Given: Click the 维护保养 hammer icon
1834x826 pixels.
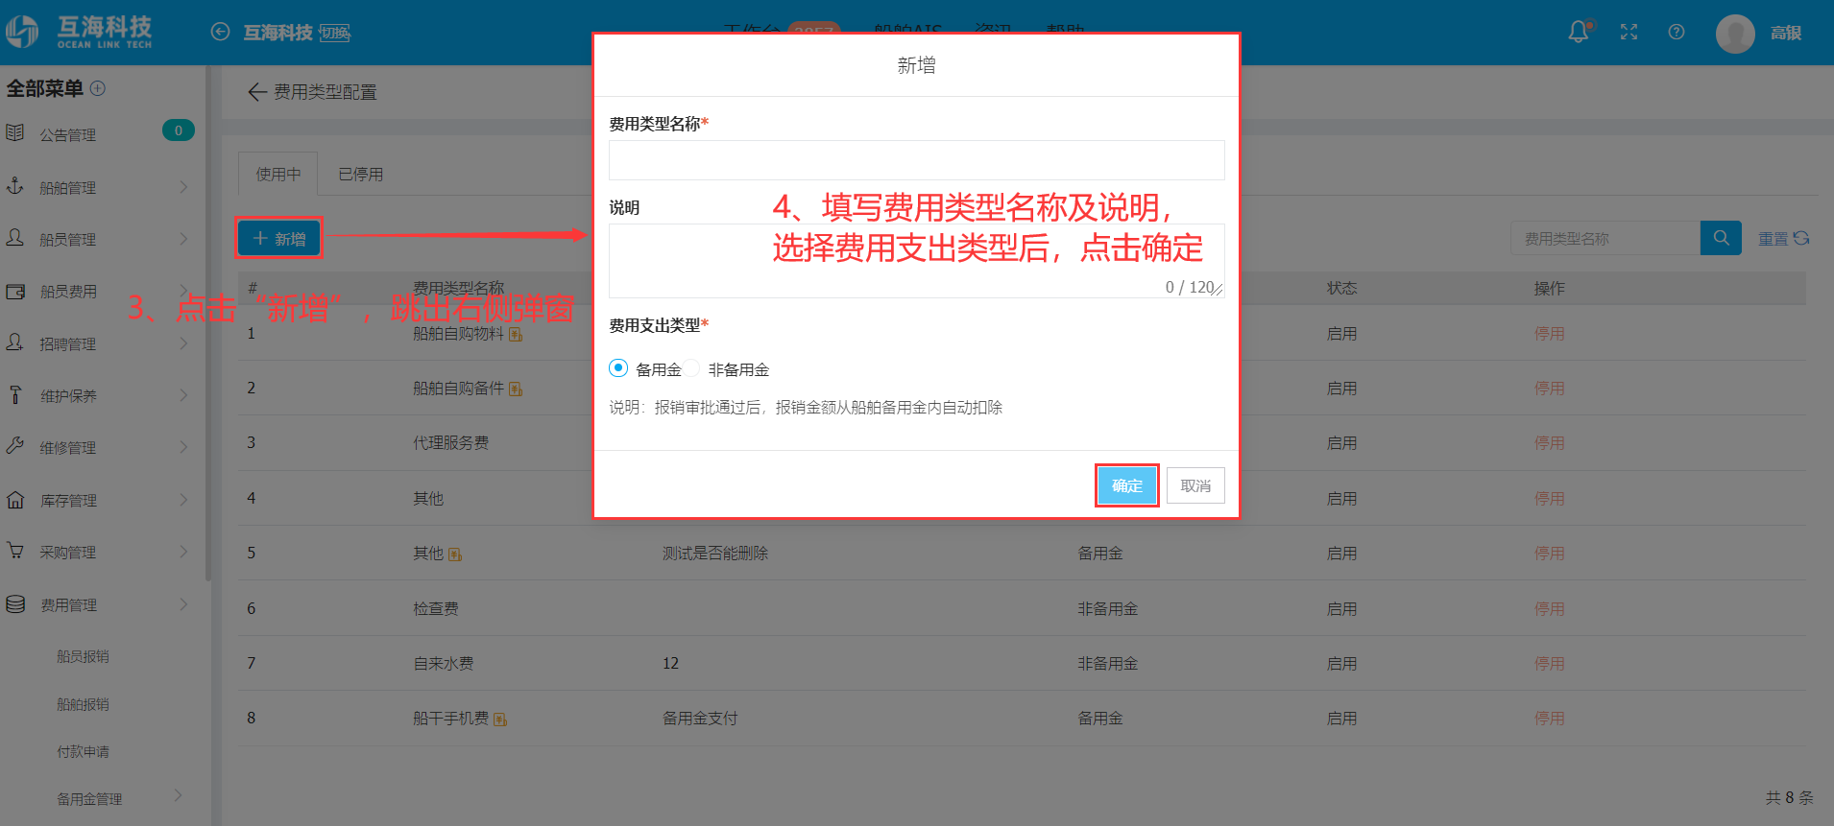Looking at the screenshot, I should pyautogui.click(x=15, y=394).
